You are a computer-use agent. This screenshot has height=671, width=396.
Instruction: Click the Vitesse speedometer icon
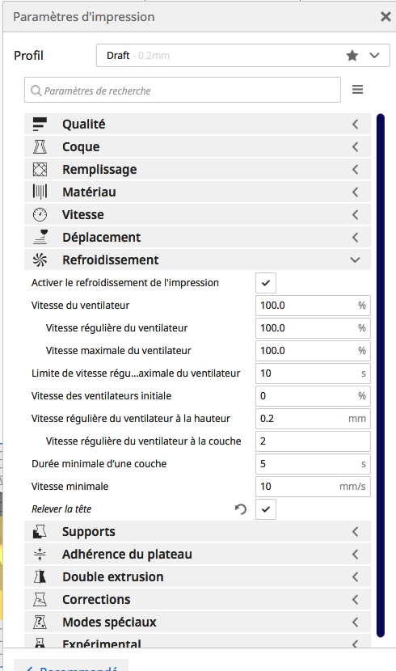coord(40,215)
